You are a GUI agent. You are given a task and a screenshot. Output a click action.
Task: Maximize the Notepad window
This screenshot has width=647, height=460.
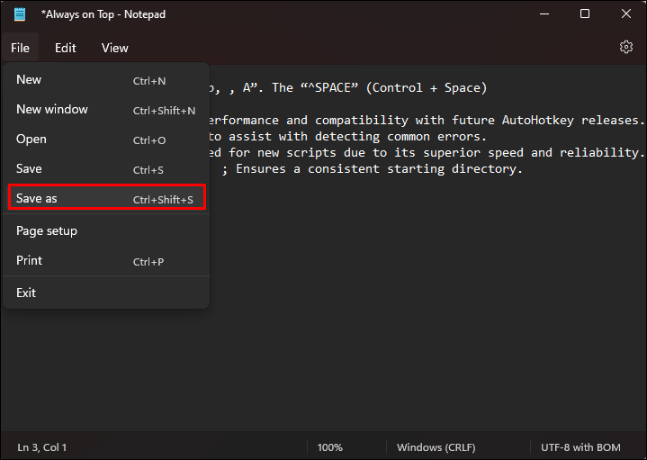point(585,14)
